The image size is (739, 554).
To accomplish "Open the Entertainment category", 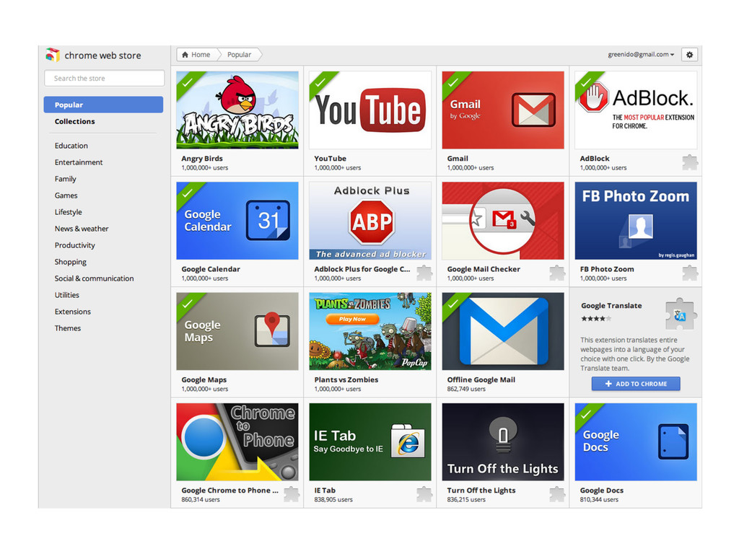I will (78, 162).
